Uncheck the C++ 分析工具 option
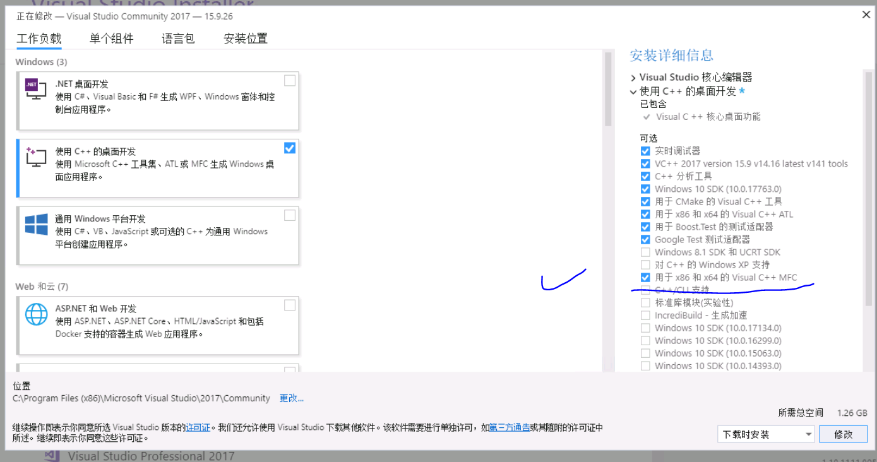 click(x=645, y=176)
